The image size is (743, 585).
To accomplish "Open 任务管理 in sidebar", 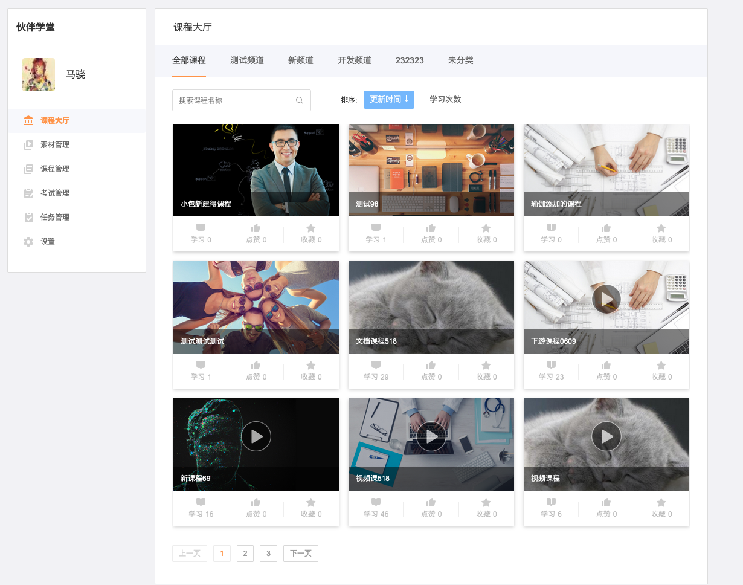I will pos(77,217).
